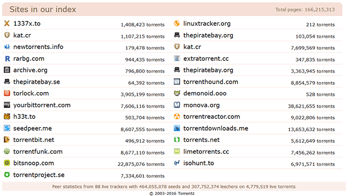Screen dimensions: 349x196
Task: Open the limetorrents.cc link
Action: pyautogui.click(x=206, y=152)
